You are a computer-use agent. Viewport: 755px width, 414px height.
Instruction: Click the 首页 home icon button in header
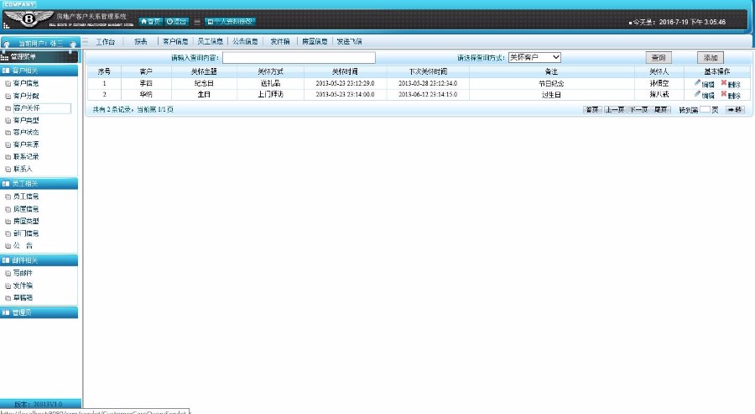[150, 22]
